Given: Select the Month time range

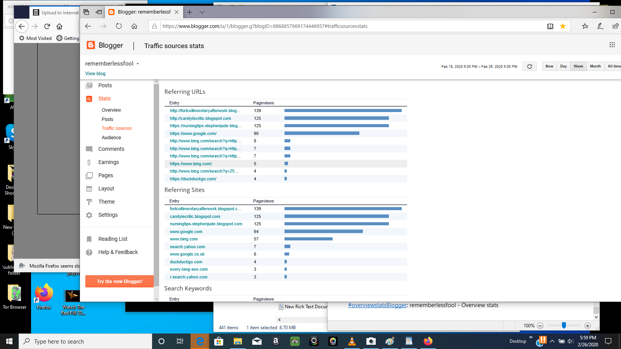Looking at the screenshot, I should 595,66.
